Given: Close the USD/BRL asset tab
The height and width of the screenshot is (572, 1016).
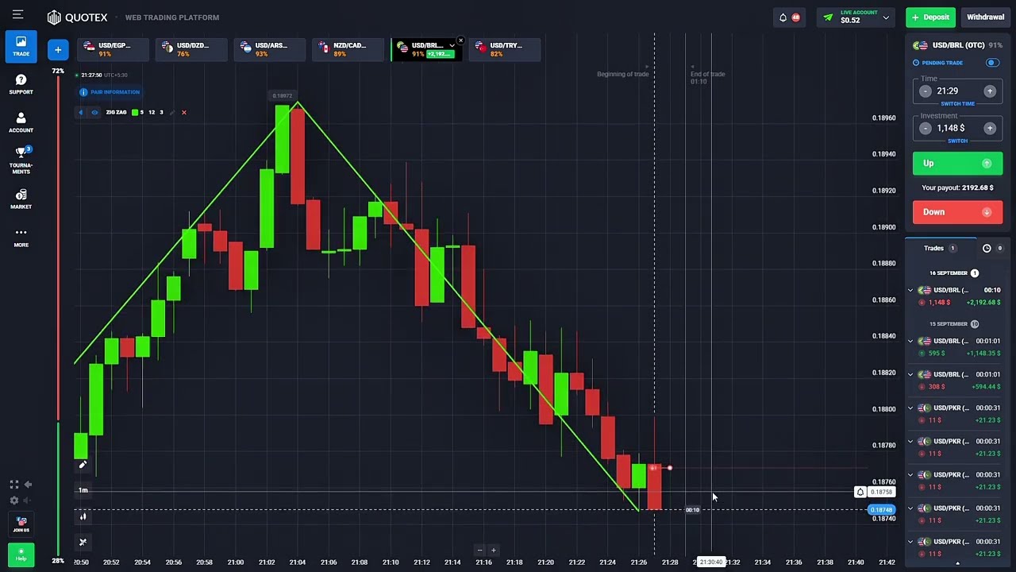Looking at the screenshot, I should pos(460,41).
